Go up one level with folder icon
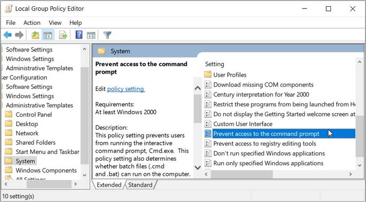This screenshot has height=202, width=366. (35, 35)
